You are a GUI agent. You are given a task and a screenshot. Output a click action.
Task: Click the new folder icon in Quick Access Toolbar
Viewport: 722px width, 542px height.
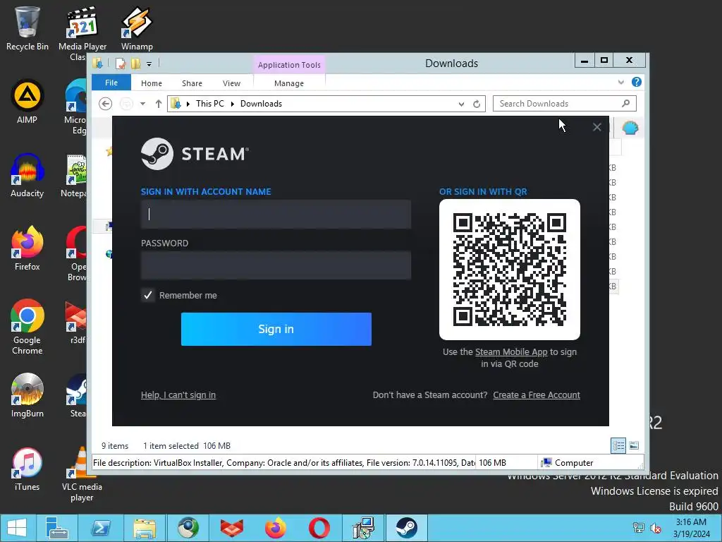[x=135, y=64]
